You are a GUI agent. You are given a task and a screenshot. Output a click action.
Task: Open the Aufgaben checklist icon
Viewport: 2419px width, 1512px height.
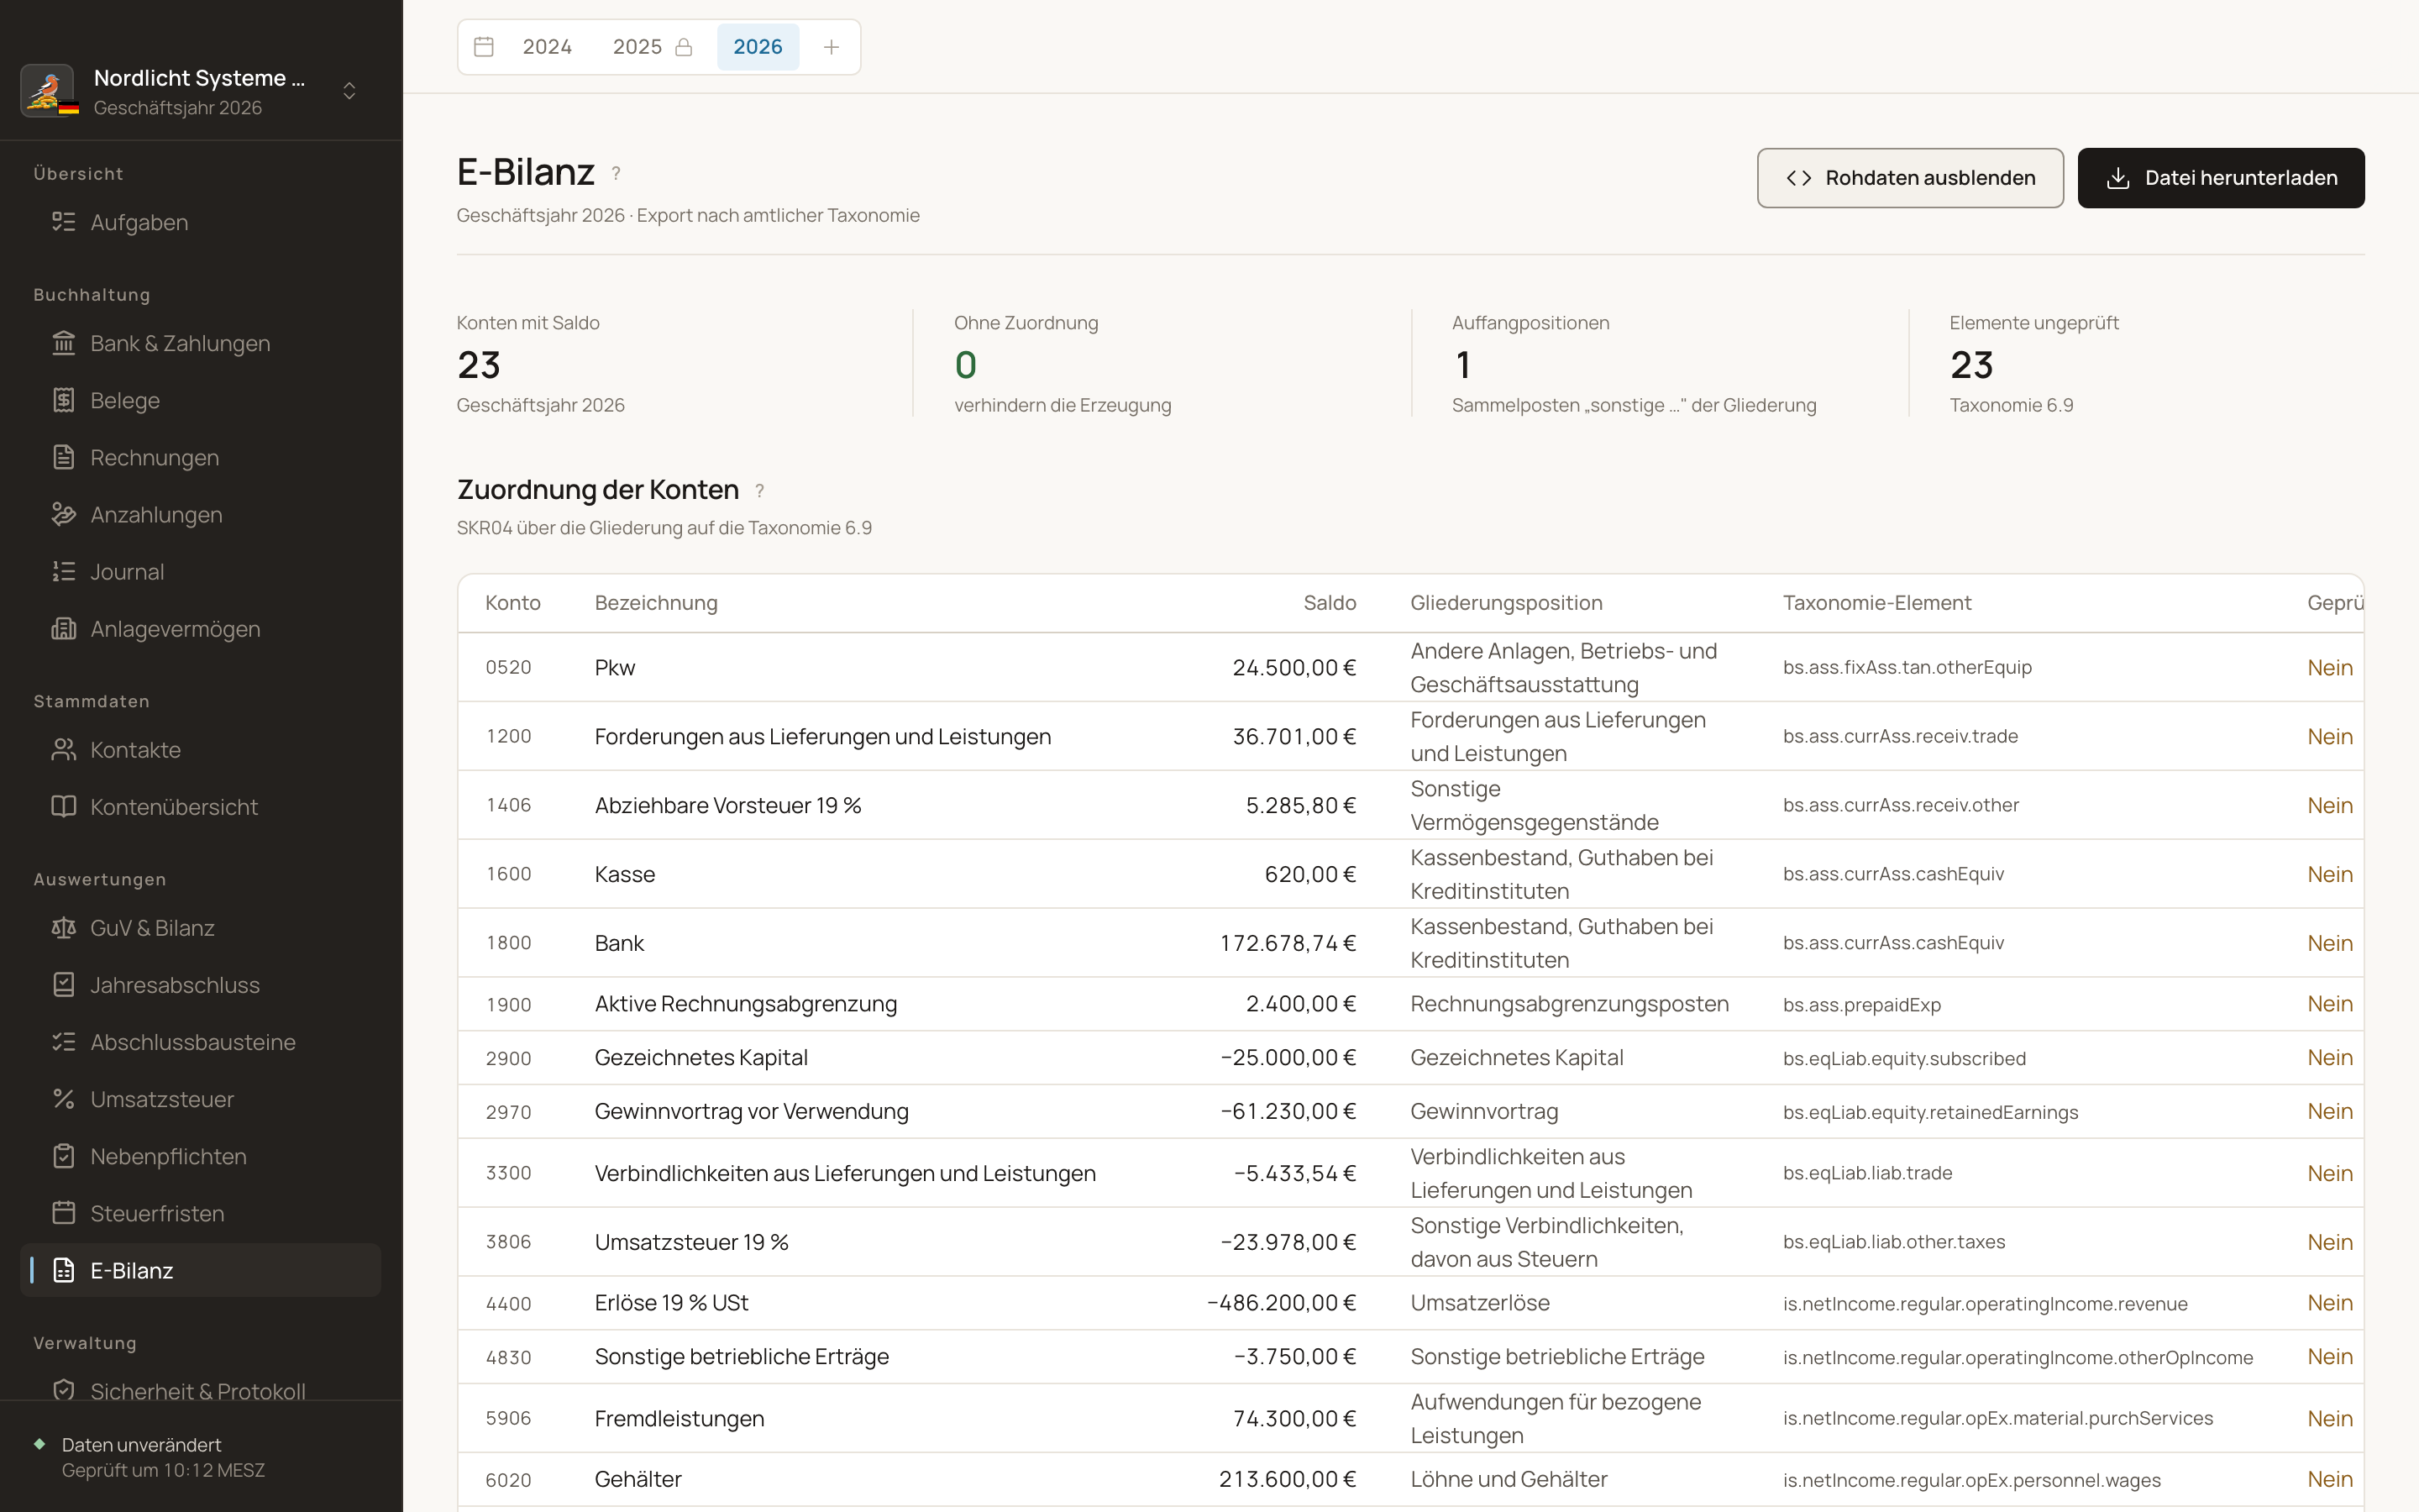(x=64, y=222)
